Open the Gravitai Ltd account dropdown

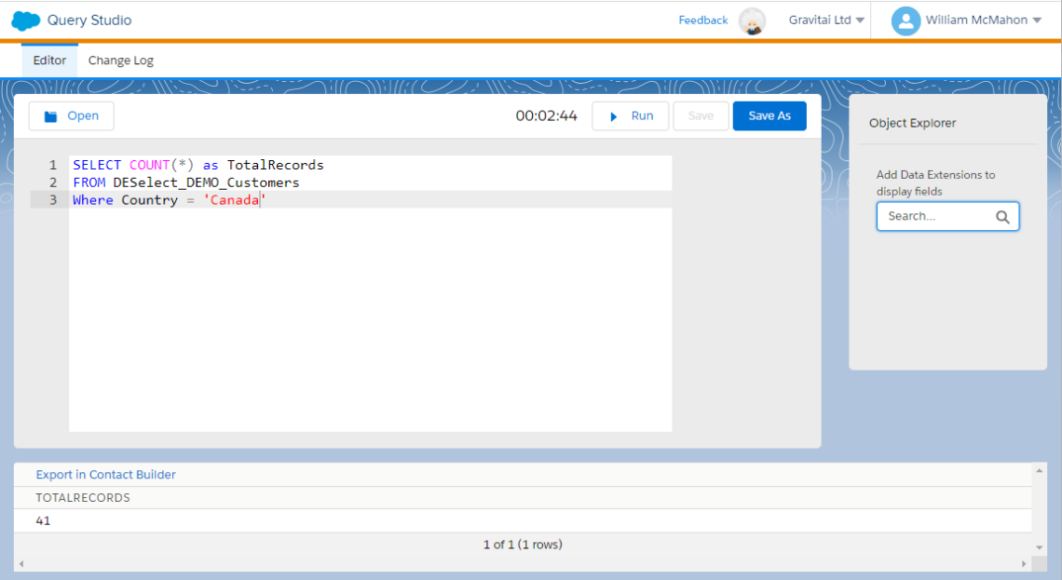825,20
